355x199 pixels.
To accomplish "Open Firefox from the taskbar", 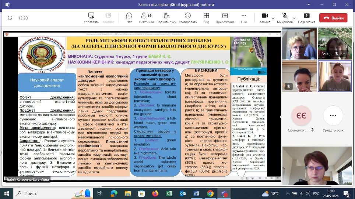I will click(x=155, y=193).
